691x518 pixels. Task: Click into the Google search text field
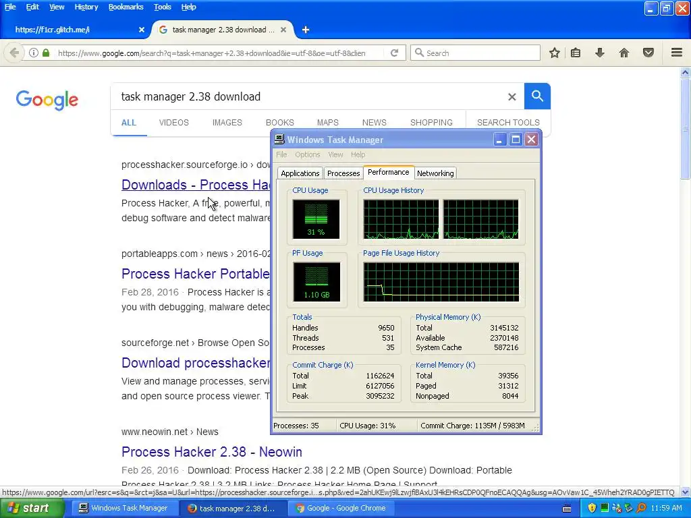[x=308, y=96]
